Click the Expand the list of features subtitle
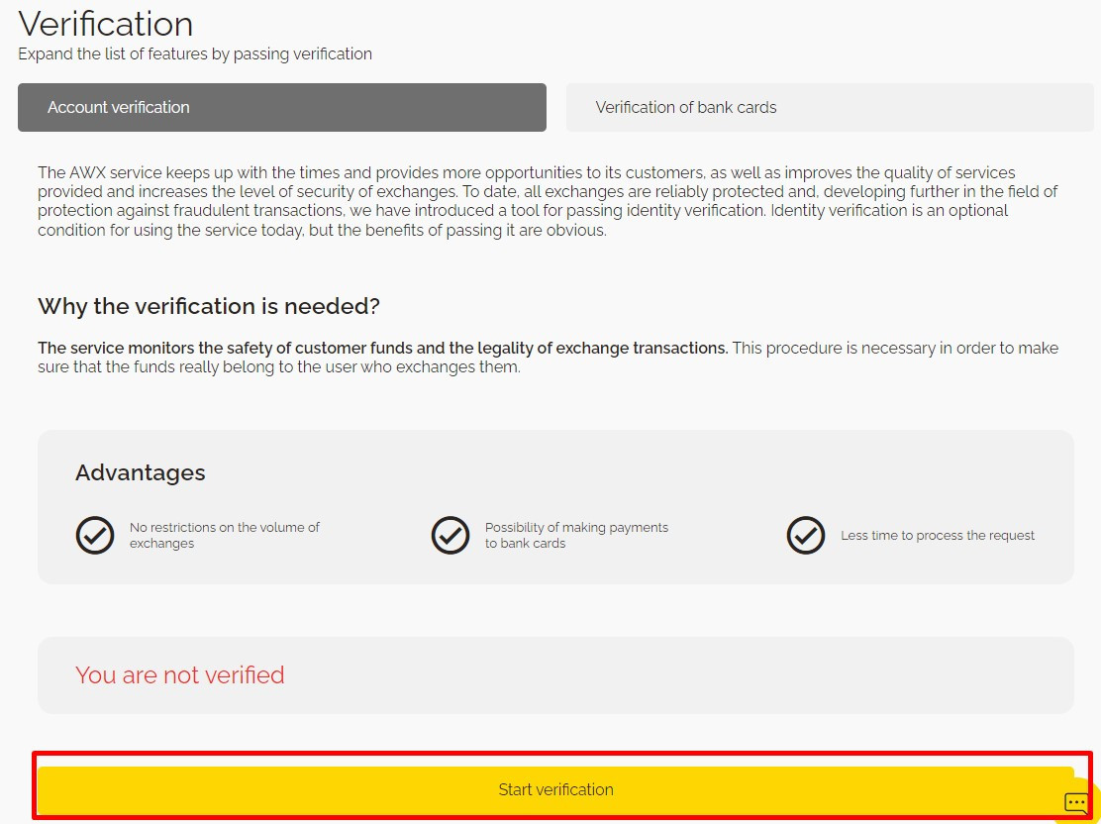 [x=195, y=54]
